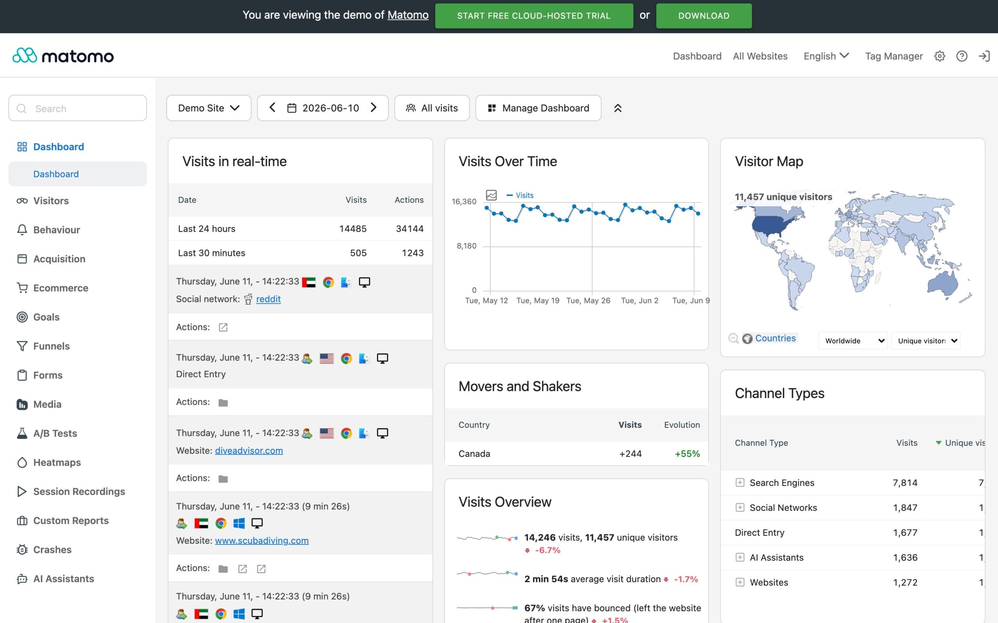Click Tag Manager in the top navigation
The width and height of the screenshot is (998, 623).
pos(894,56)
